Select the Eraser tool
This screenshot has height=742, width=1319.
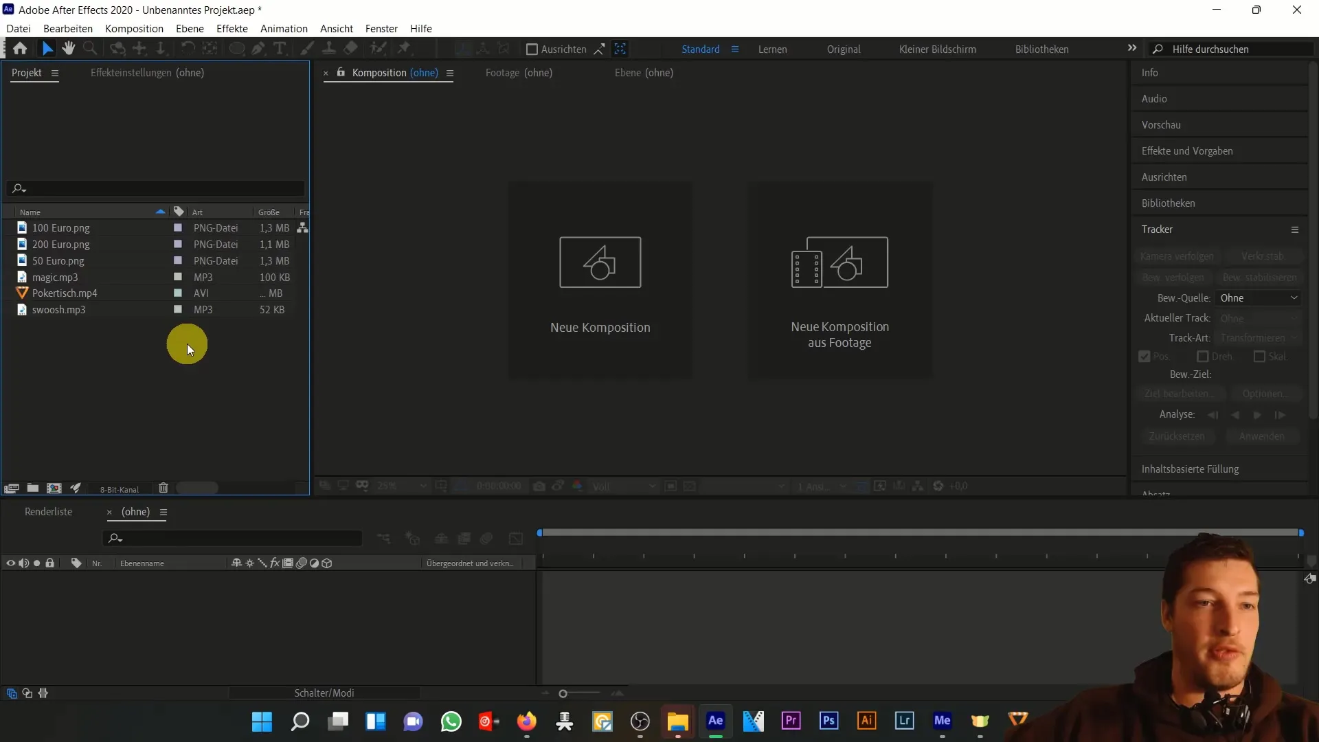point(351,49)
